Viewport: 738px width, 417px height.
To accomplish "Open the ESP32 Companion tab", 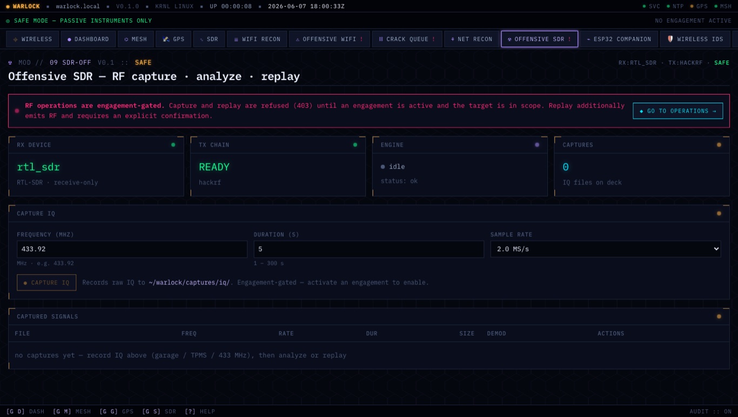I will [619, 39].
